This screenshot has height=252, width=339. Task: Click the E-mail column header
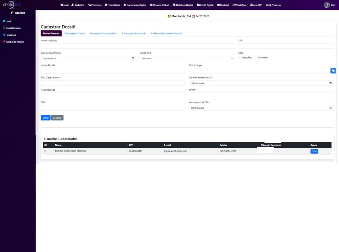[x=168, y=145]
